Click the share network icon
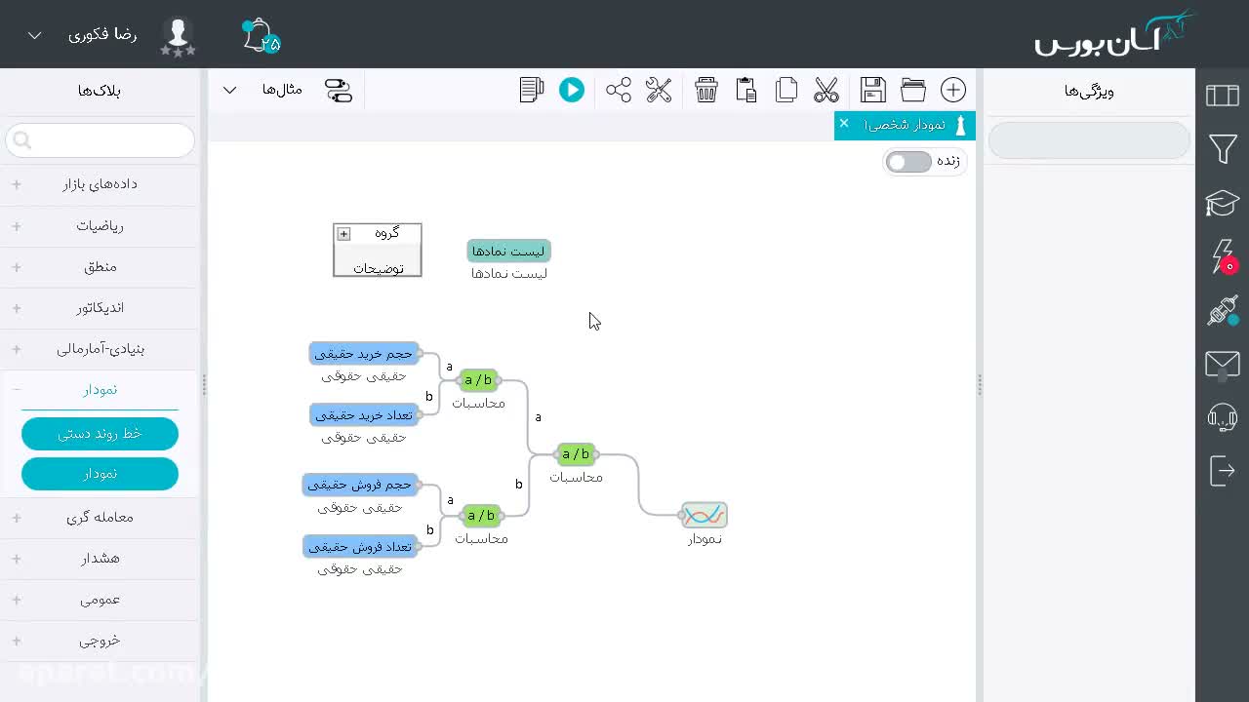Image resolution: width=1249 pixels, height=702 pixels. pos(619,90)
